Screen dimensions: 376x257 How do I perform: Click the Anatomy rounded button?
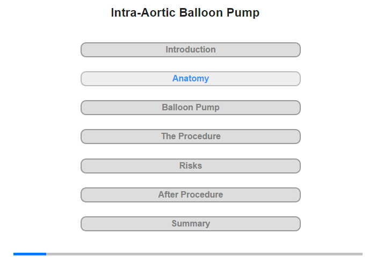point(191,79)
